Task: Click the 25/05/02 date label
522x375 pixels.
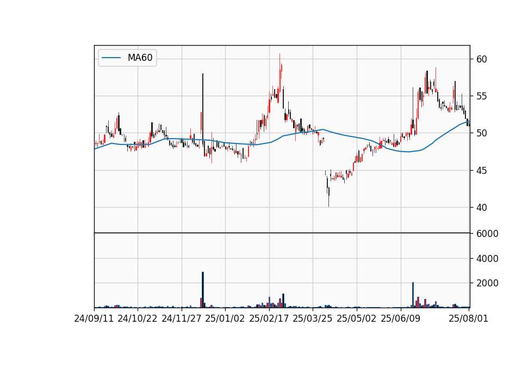Action: point(357,318)
